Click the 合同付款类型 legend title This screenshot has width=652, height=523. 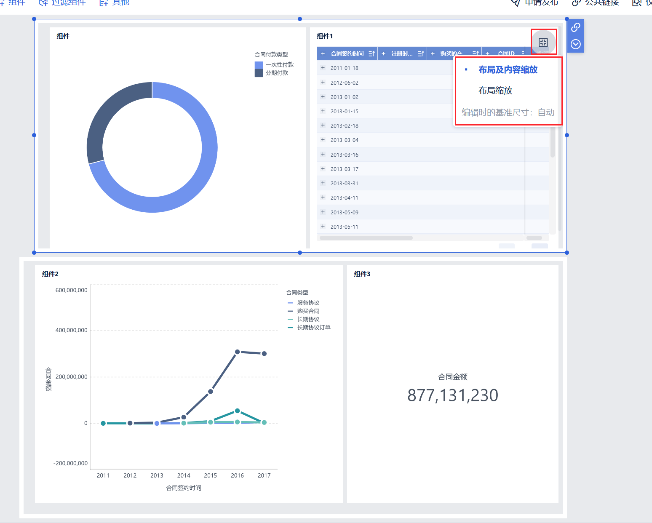click(271, 55)
